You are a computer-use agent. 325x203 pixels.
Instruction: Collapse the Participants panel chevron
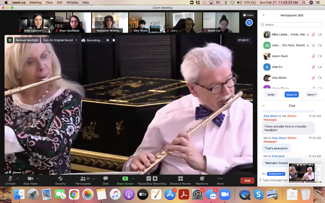(x=264, y=15)
